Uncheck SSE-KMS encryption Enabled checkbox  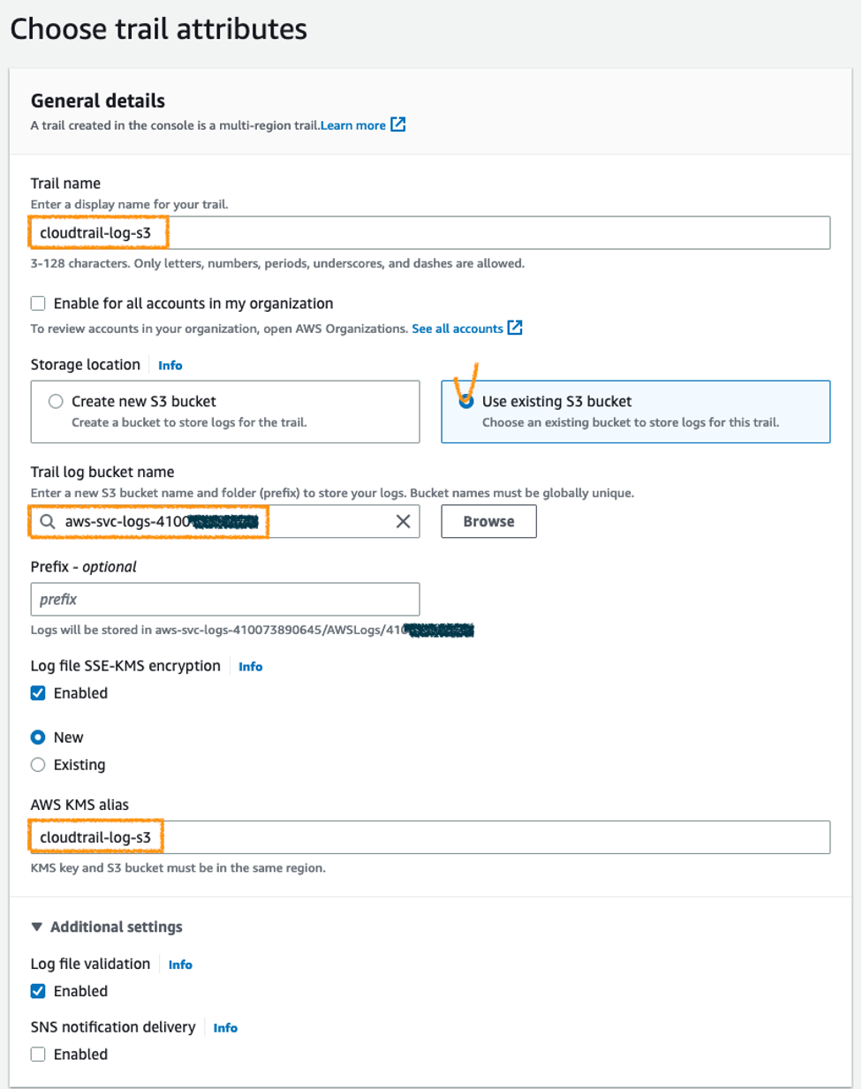coord(38,693)
